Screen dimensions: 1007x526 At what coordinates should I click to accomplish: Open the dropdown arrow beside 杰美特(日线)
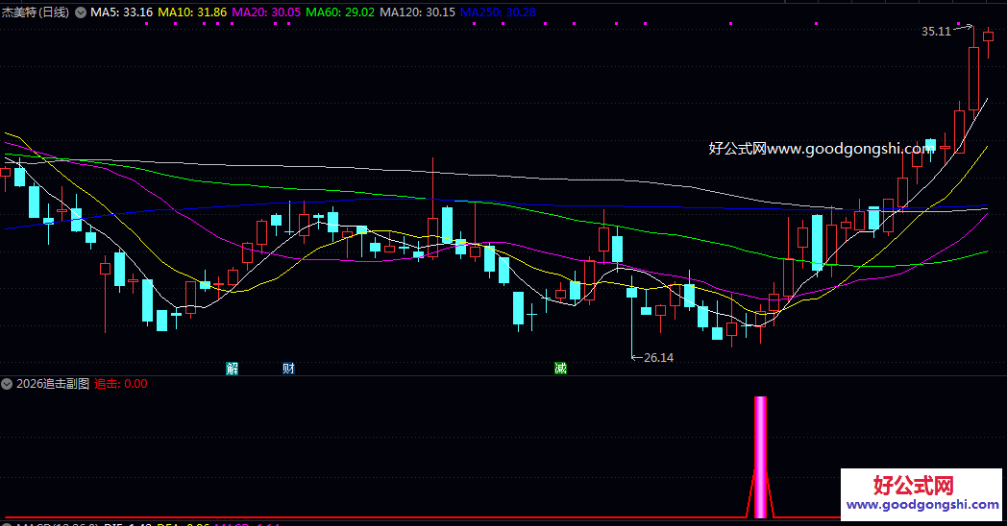[81, 12]
